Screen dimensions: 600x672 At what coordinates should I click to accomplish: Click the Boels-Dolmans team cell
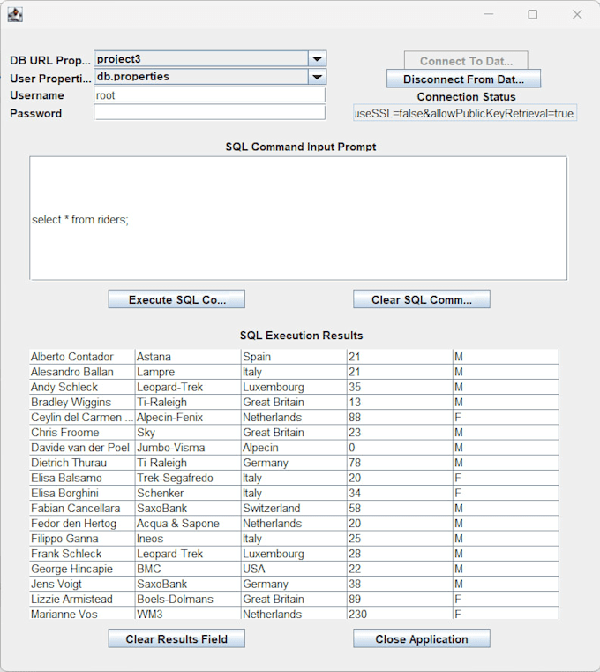188,599
